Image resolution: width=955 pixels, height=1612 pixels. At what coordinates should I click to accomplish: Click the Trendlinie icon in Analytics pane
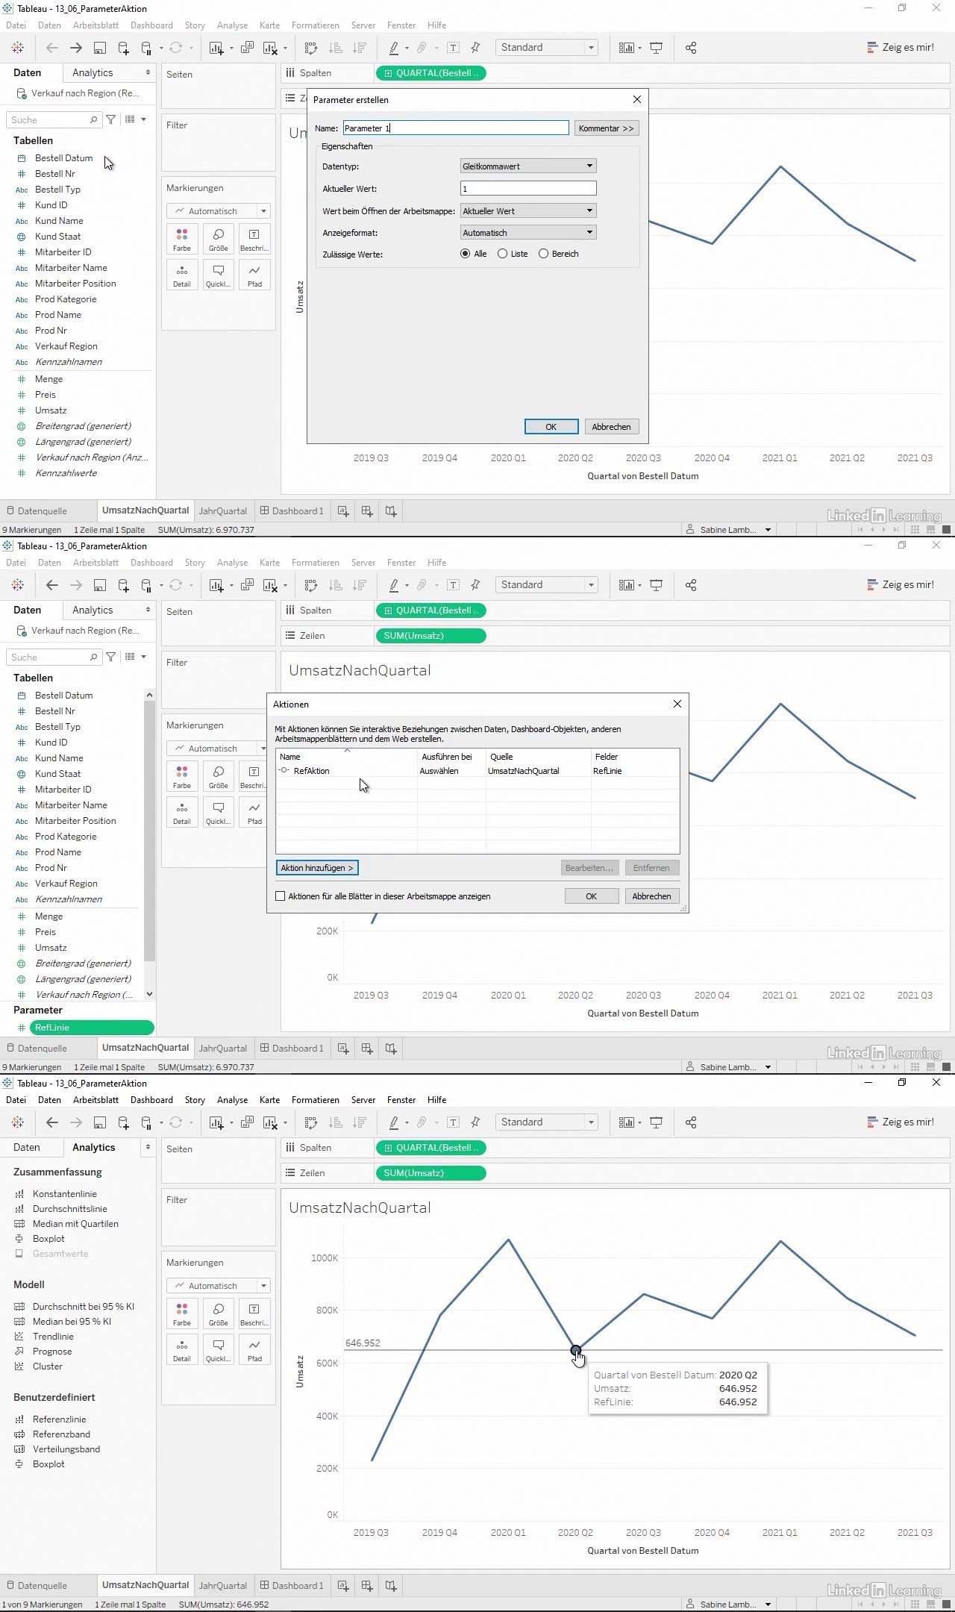(19, 1337)
